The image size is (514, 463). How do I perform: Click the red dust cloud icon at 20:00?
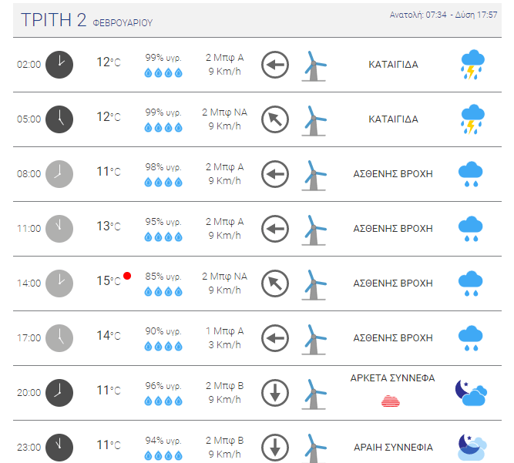pos(391,401)
